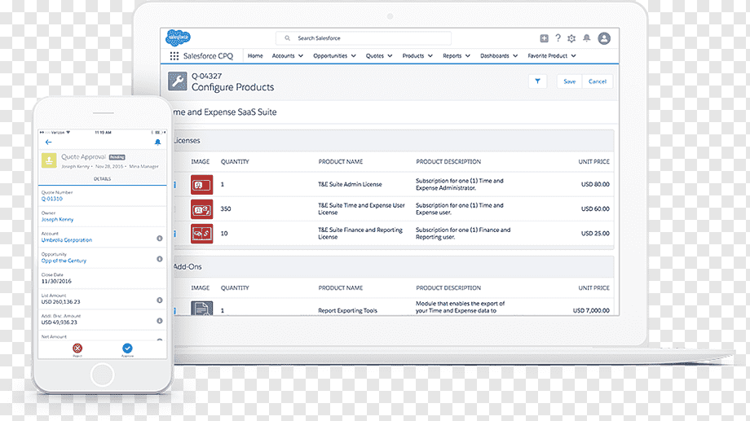Tap info icon beside List Amount

tap(160, 300)
